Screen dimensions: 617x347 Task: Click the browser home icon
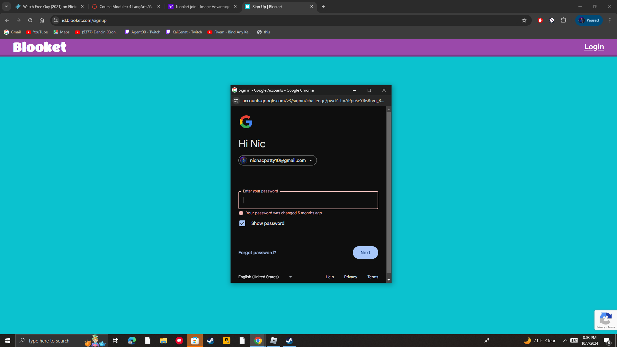click(x=42, y=20)
